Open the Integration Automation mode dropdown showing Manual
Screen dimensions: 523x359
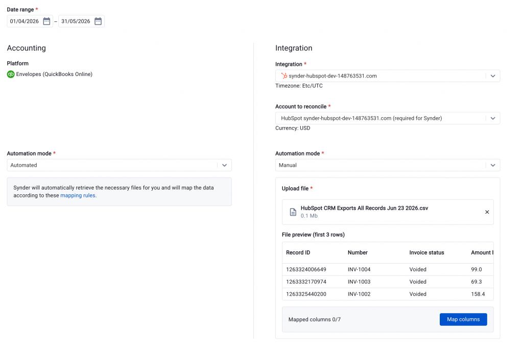(388, 165)
